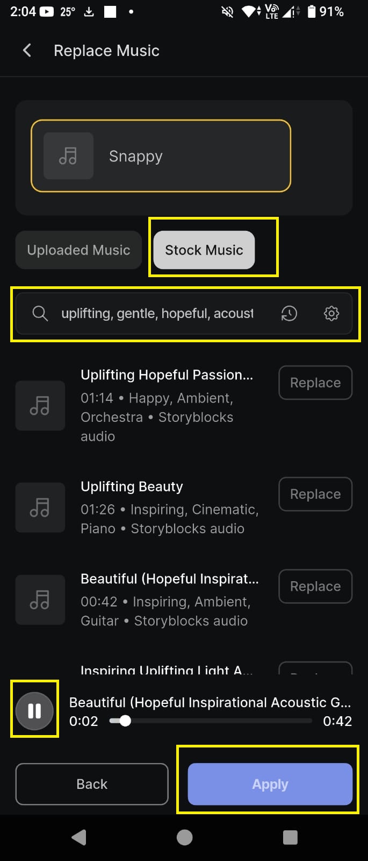Switch to the Uploaded Music tab
This screenshot has height=861, width=368.
(x=78, y=250)
